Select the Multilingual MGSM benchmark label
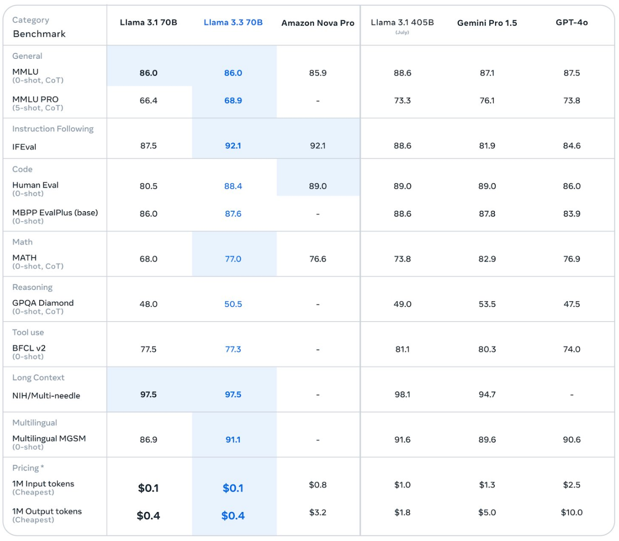This screenshot has width=619, height=541. click(49, 439)
